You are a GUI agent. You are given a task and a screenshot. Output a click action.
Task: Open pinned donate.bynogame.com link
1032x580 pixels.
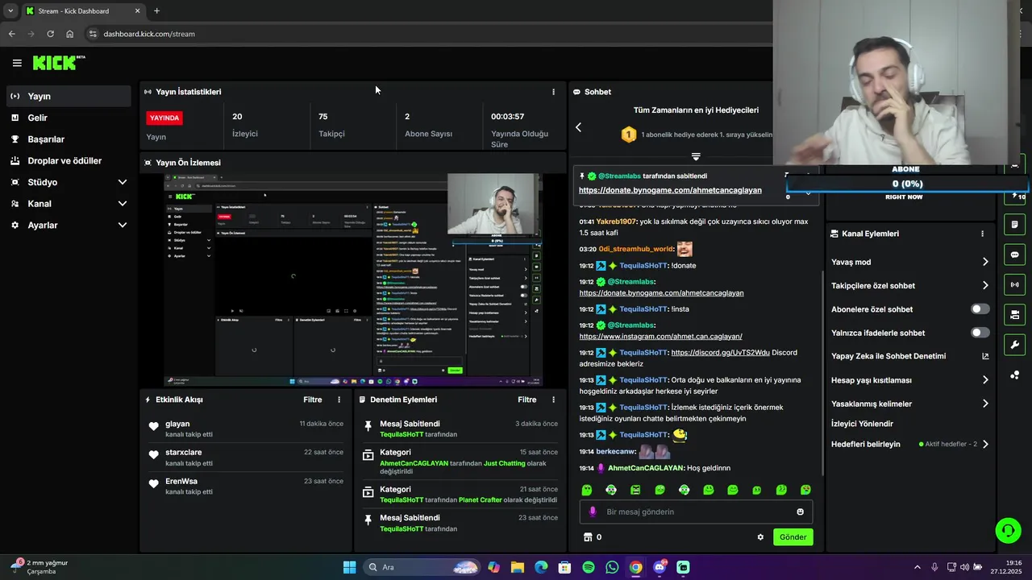(670, 190)
